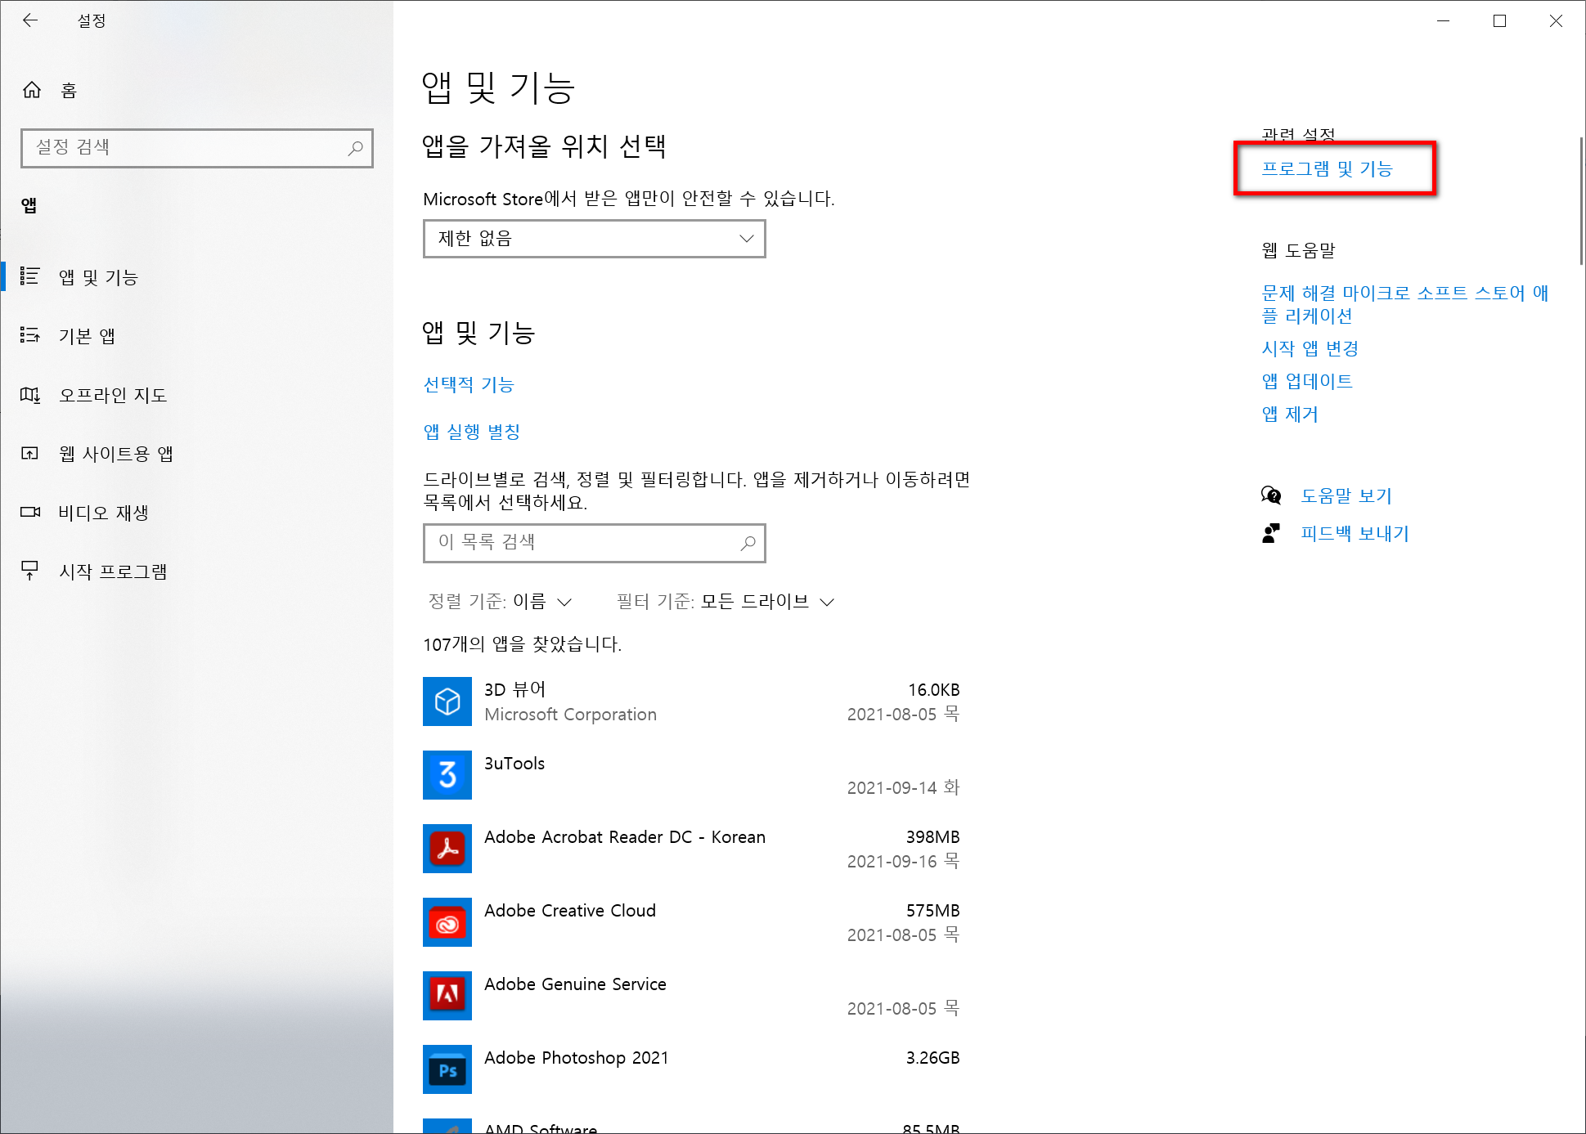Image resolution: width=1586 pixels, height=1134 pixels.
Task: Open the 프로그램 및 기능 link
Action: coord(1327,168)
